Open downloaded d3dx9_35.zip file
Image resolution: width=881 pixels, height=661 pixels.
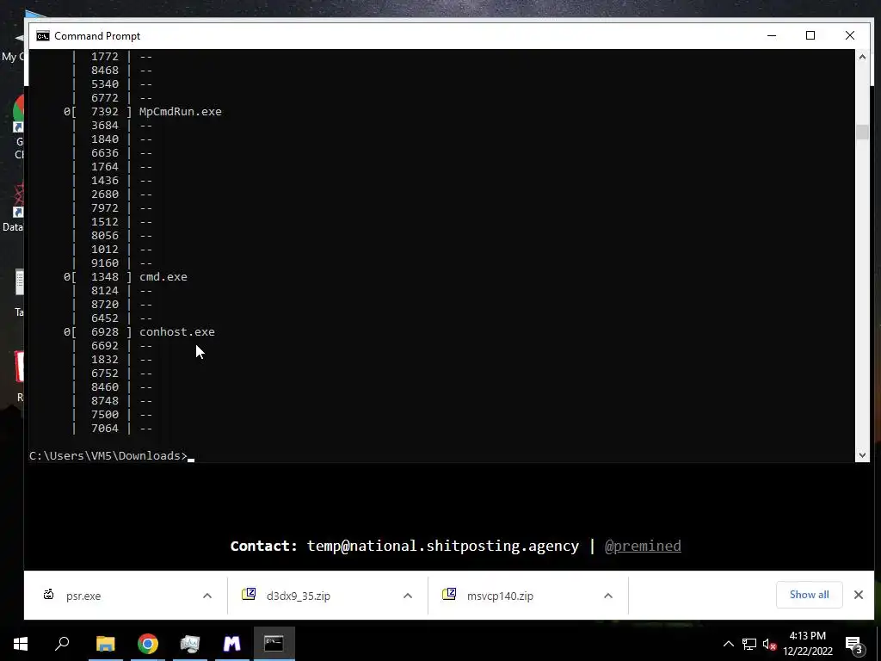[x=298, y=596]
